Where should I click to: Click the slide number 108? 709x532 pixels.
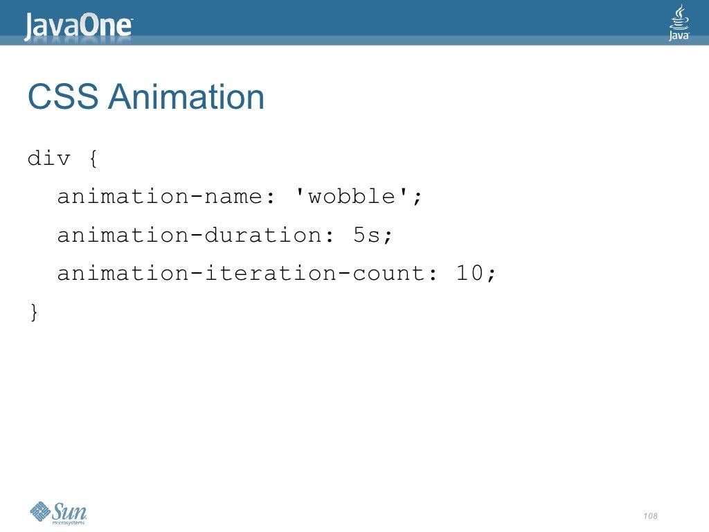tap(650, 515)
